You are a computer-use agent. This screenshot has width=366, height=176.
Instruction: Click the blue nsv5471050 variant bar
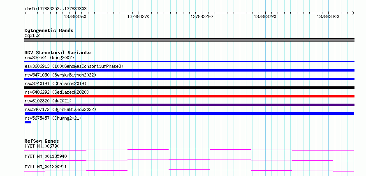pyautogui.click(x=190, y=79)
